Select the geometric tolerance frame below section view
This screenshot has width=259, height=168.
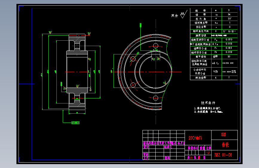[x=76, y=123]
